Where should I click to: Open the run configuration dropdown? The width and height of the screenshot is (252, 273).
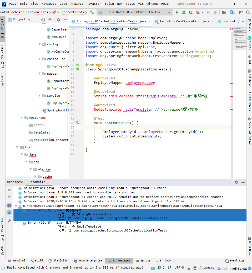(169, 12)
